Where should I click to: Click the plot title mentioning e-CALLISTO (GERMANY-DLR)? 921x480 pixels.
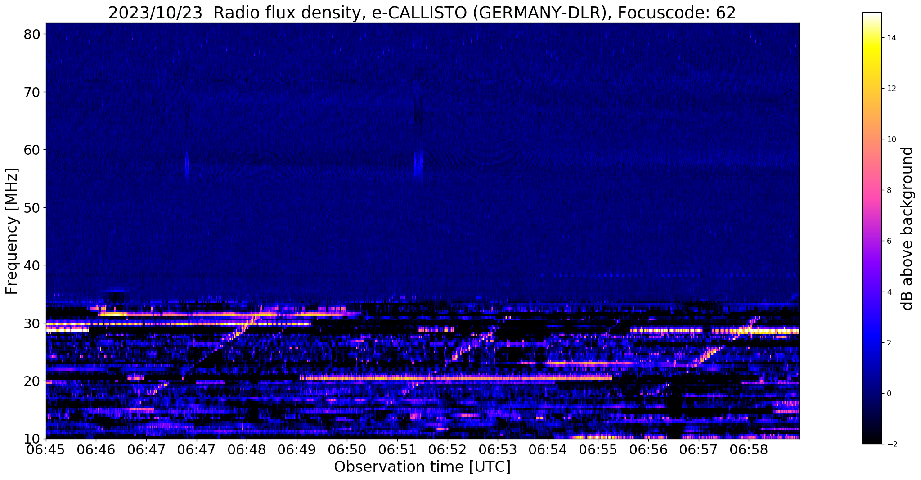(x=422, y=13)
